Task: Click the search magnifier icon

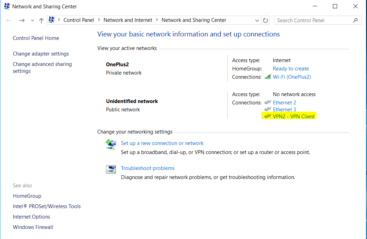Action: pos(355,20)
